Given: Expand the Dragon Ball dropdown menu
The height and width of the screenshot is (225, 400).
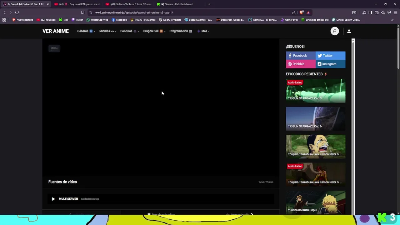Looking at the screenshot, I should tap(154, 31).
